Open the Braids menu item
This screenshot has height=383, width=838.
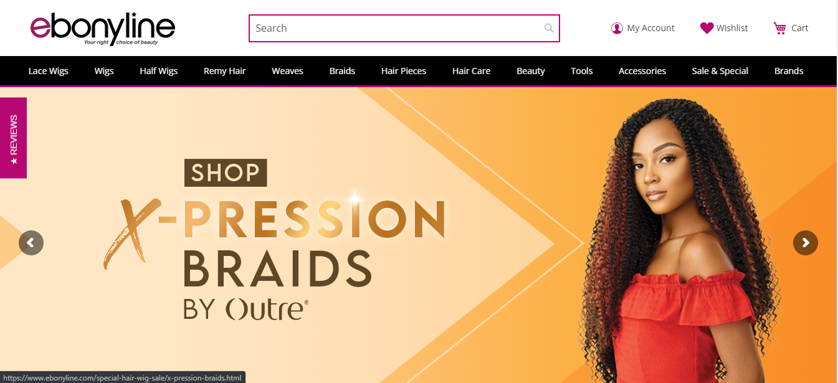coord(342,71)
